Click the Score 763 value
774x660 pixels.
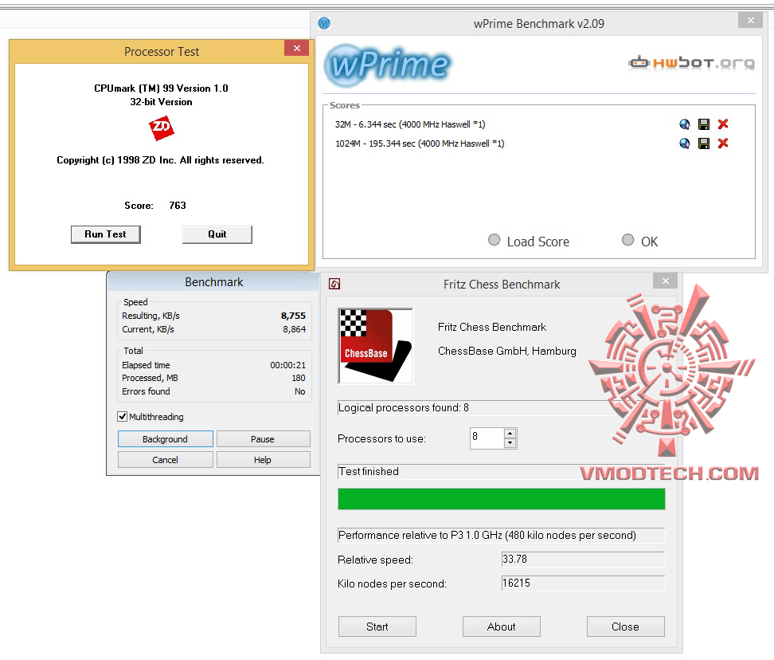178,206
